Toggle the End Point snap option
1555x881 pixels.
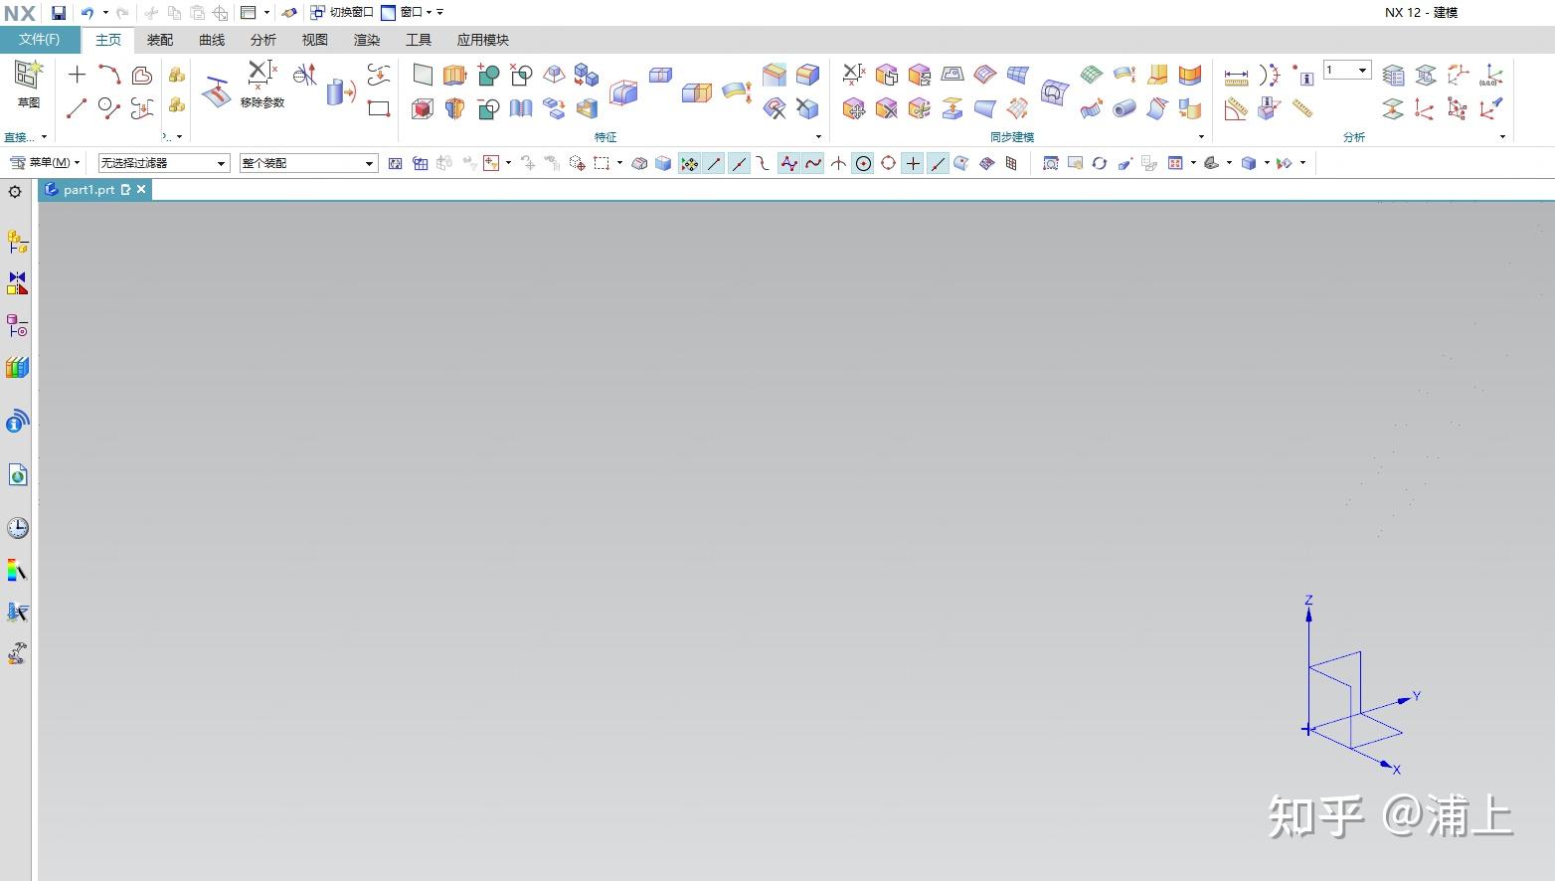714,163
